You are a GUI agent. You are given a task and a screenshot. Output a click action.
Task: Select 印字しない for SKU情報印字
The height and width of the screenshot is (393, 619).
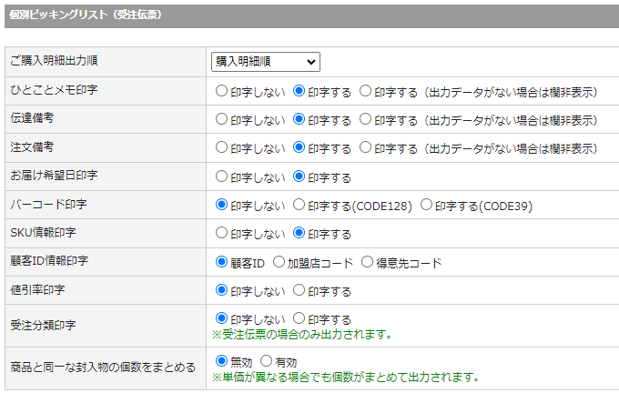pyautogui.click(x=221, y=233)
